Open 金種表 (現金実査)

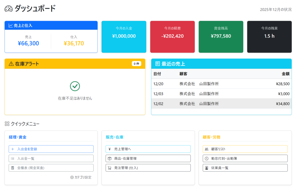(x=51, y=168)
